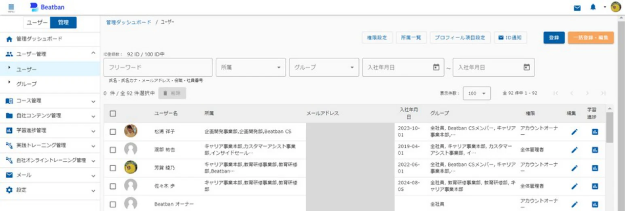Image resolution: width=625 pixels, height=211 pixels.
Task: Edit 佐々木 歩 with the pencil icon
Action: [574, 186]
